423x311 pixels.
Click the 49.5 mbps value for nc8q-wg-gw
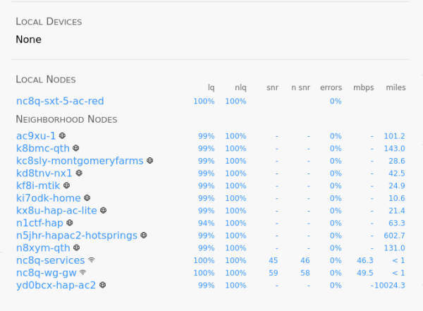point(365,273)
